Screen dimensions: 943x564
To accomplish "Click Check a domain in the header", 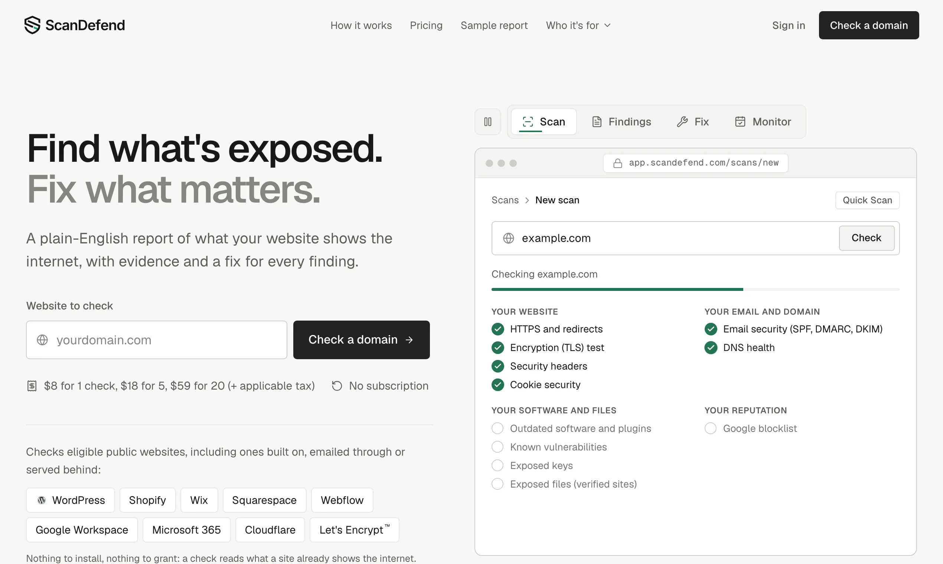I will point(869,25).
